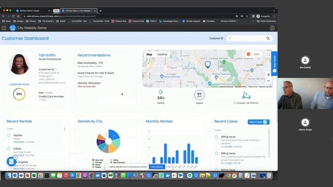Open the Other Bookmarks folder
The image size is (333, 187).
pos(266,21)
